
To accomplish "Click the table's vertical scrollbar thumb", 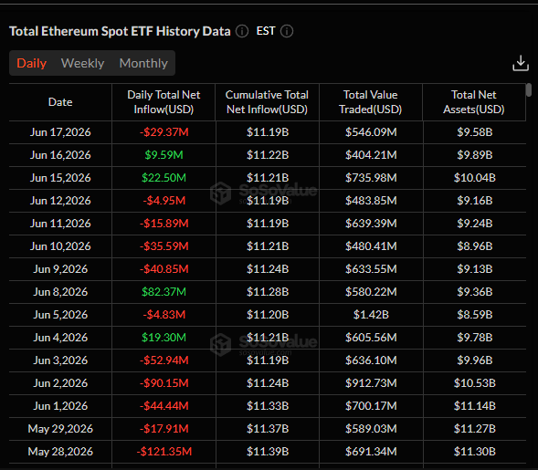I will tap(529, 89).
